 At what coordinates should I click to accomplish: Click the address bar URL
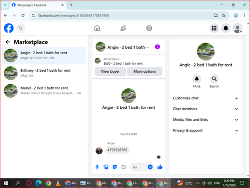click(x=73, y=16)
